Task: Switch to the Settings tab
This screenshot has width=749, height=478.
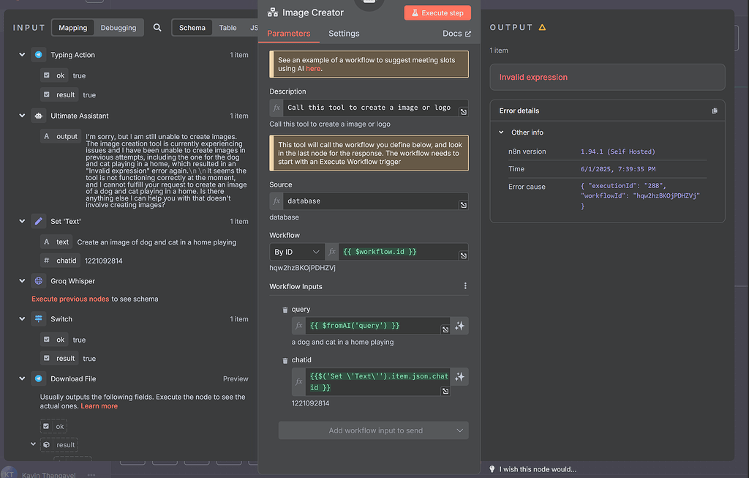Action: [344, 33]
